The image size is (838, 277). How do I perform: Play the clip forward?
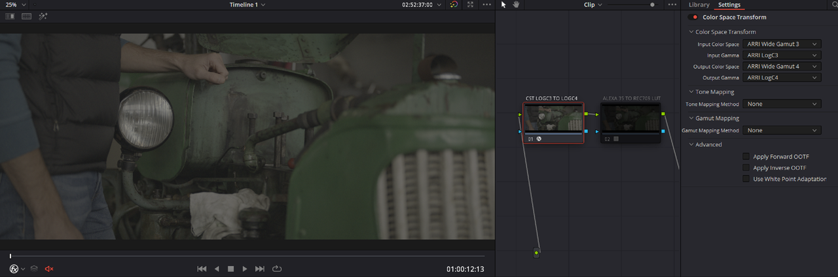[x=245, y=269]
